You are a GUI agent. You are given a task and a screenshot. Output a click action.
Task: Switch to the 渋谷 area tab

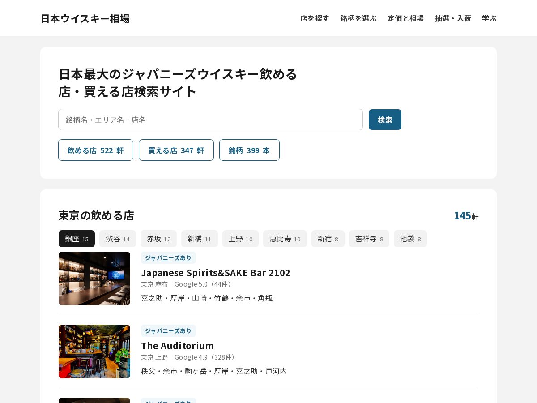click(118, 239)
